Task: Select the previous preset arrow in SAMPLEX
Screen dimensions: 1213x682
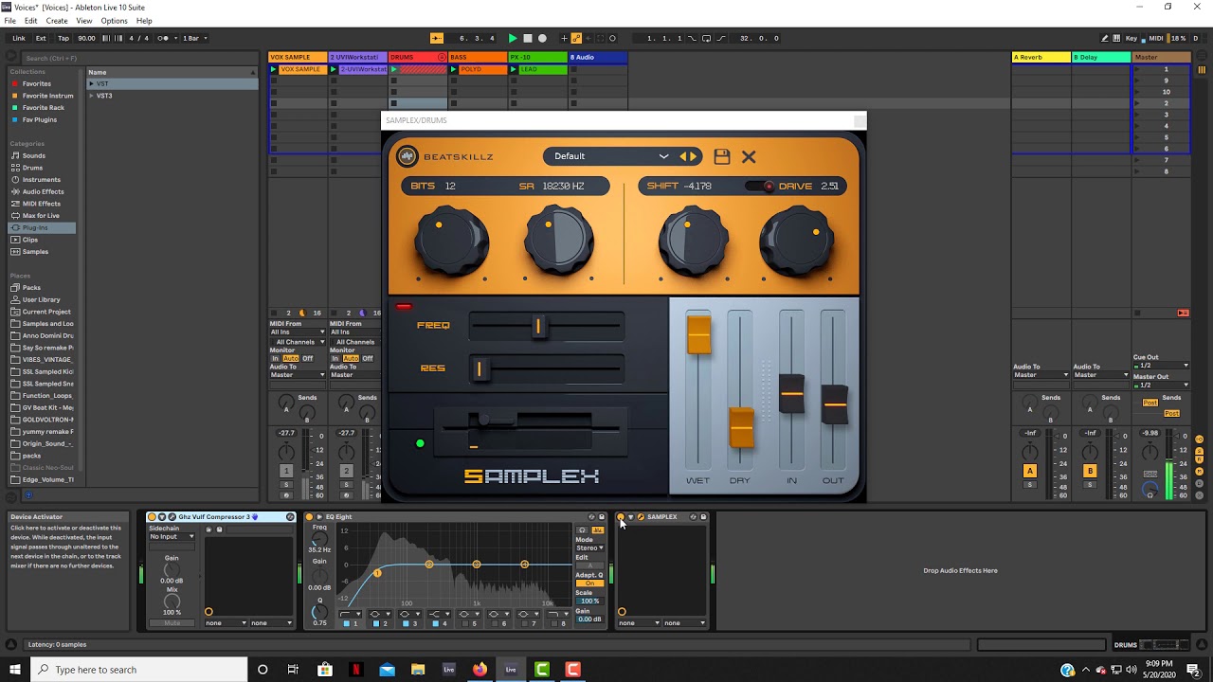Action: point(683,156)
